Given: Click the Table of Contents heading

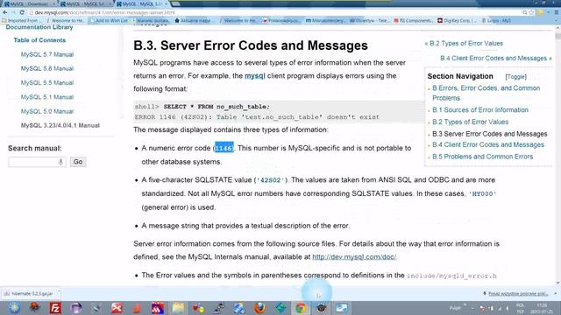Looking at the screenshot, I should pyautogui.click(x=39, y=40).
